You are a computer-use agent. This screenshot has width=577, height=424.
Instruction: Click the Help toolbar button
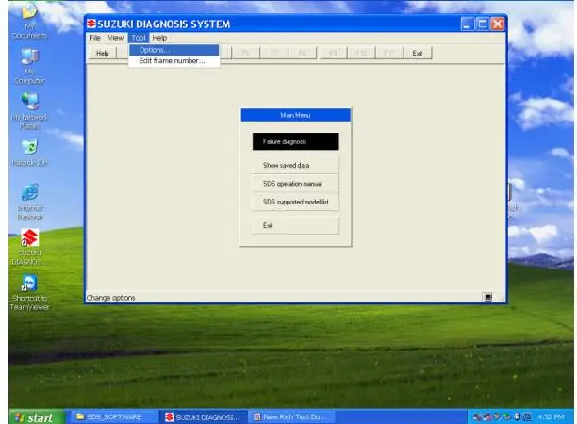click(103, 54)
